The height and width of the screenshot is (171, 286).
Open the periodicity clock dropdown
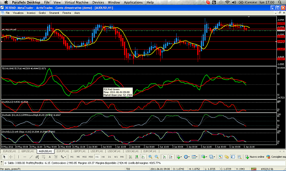186,157
